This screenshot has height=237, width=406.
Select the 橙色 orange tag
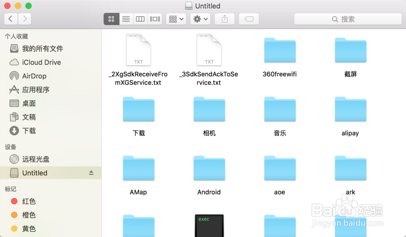point(51,215)
